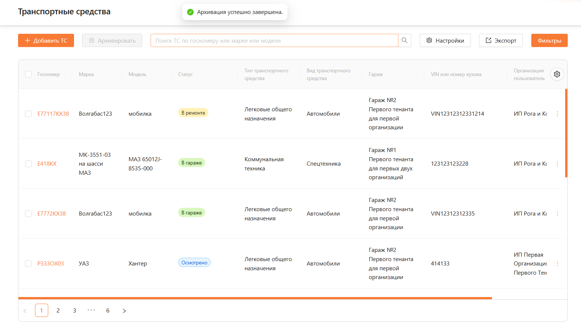Open table column settings gear icon
The height and width of the screenshot is (329, 581).
557,74
